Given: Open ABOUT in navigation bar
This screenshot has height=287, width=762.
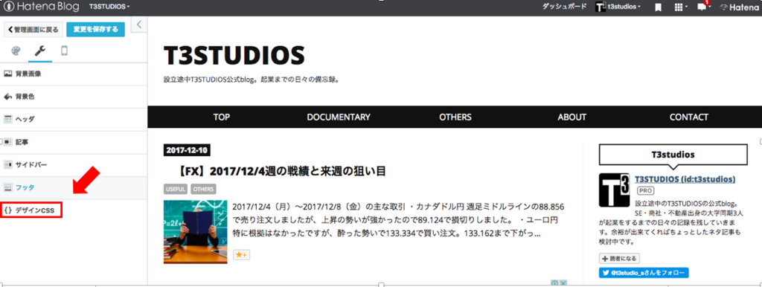Looking at the screenshot, I should click(x=572, y=117).
